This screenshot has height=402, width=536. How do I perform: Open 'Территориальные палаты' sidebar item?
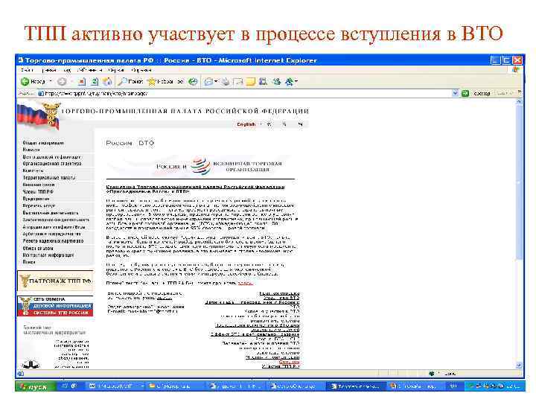pyautogui.click(x=49, y=178)
